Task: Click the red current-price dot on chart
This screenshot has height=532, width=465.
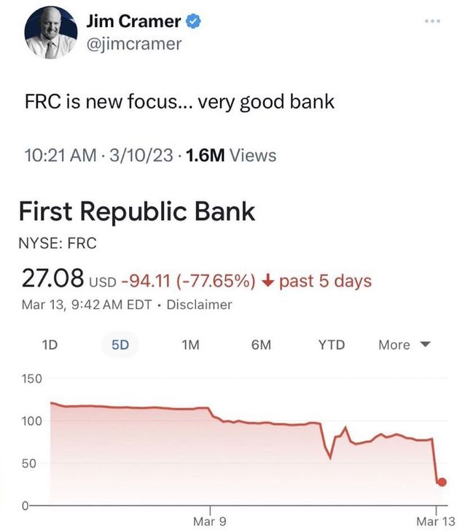Action: [x=442, y=482]
